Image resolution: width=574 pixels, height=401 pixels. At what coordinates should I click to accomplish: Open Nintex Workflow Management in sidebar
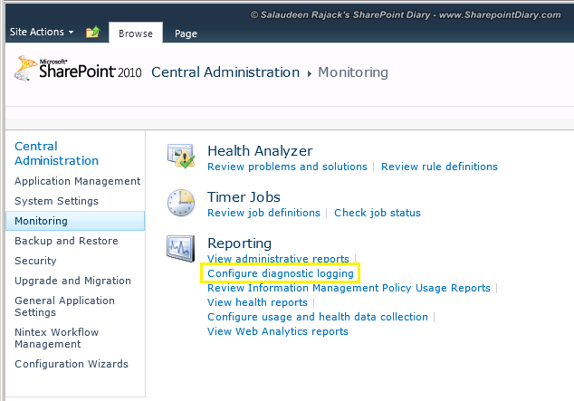(x=56, y=338)
